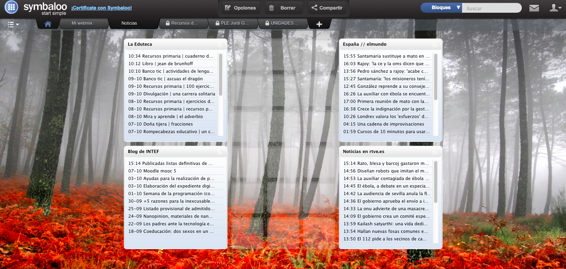This screenshot has height=269, width=566.
Task: Open the user profile icon menu
Action: (x=555, y=8)
